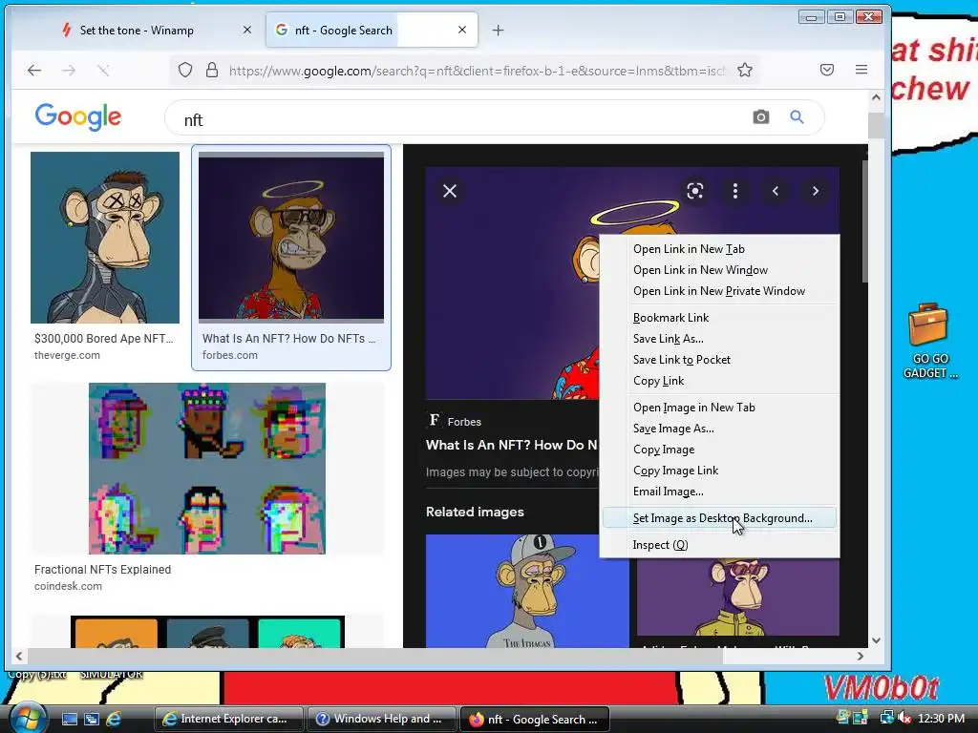Viewport: 978px width, 733px height.
Task: Show the next image with right chevron
Action: [816, 191]
